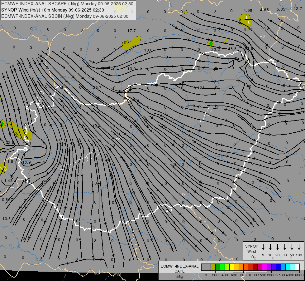Click the 4.98 value at the top
305x281 pixels.
(248, 10)
